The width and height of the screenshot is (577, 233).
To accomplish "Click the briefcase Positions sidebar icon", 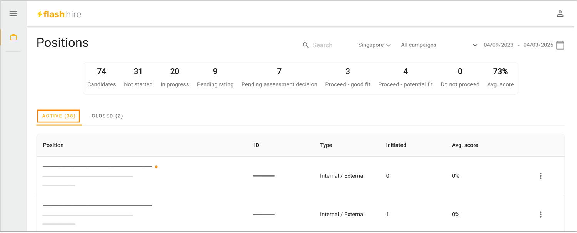I will click(x=13, y=37).
